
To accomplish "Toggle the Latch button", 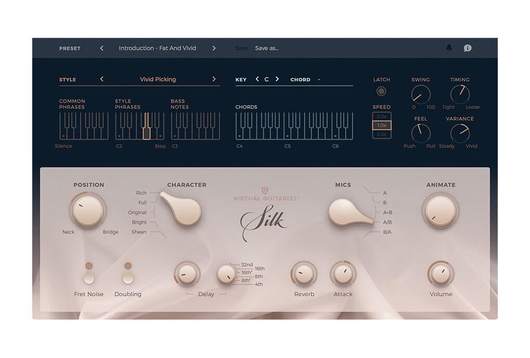I will (381, 91).
